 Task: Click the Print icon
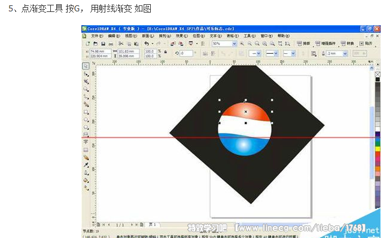coord(111,44)
